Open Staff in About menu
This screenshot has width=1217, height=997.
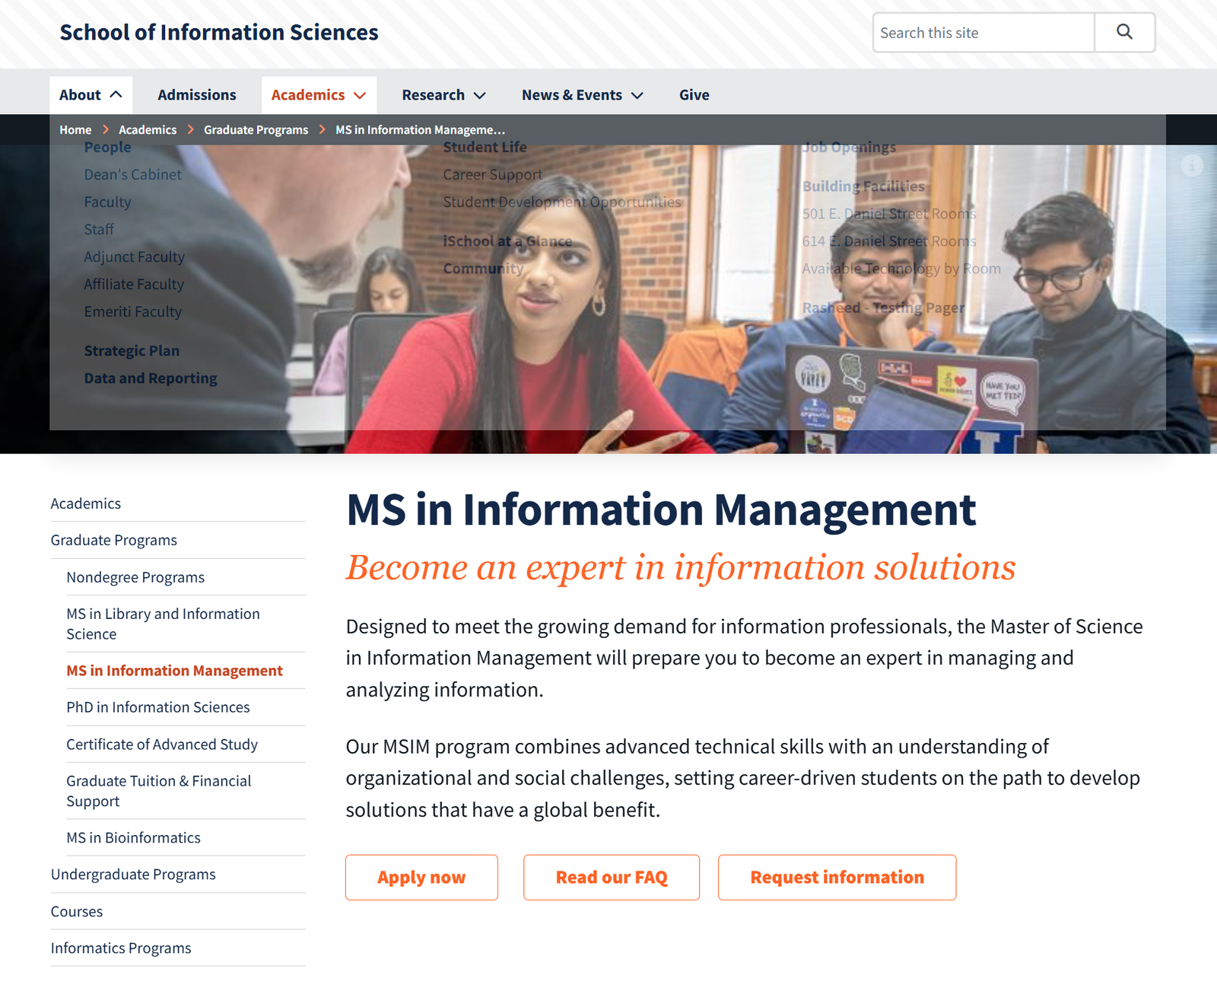[99, 230]
